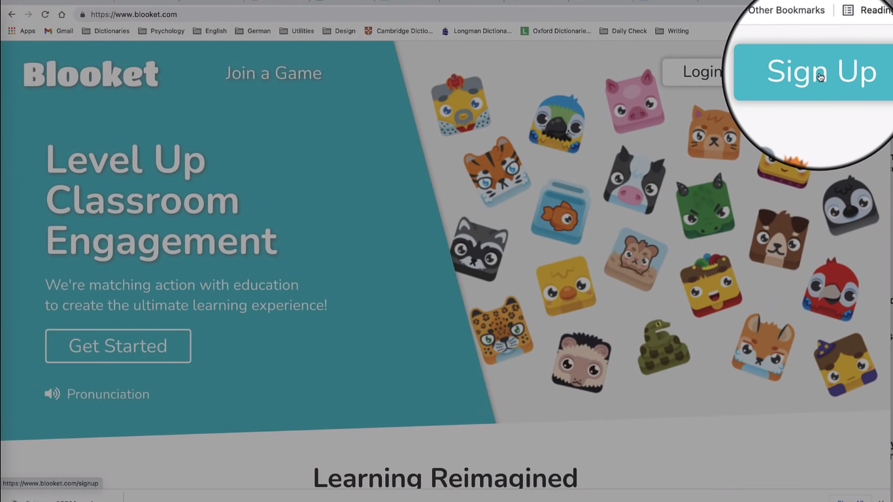Open the Oxford Dictionaries bookmark
Viewport: 893px width, 502px height.
556,31
